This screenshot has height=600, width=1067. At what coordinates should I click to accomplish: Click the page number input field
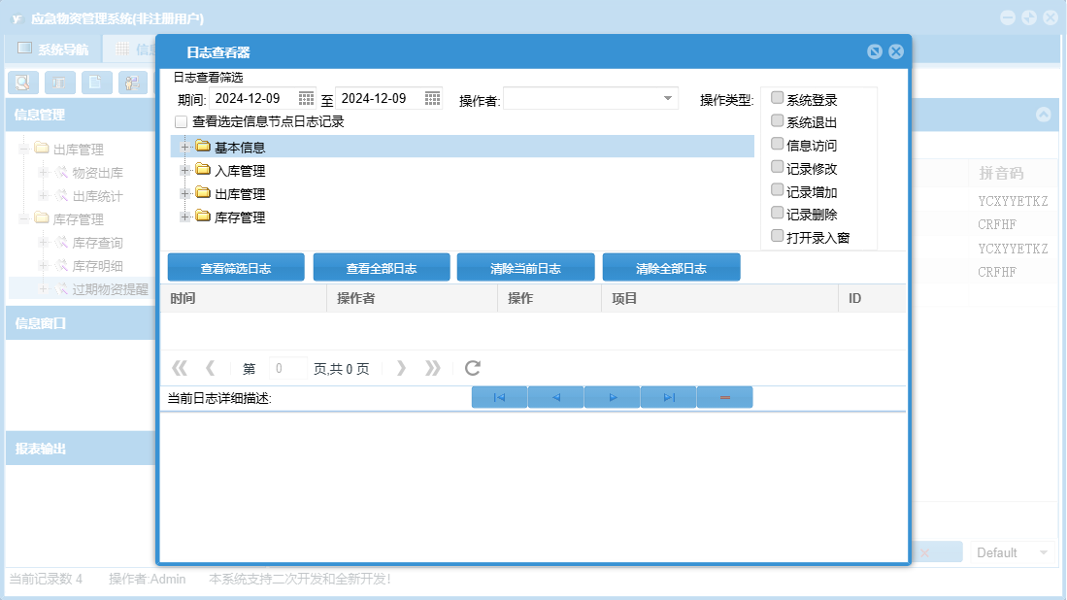[x=287, y=368]
